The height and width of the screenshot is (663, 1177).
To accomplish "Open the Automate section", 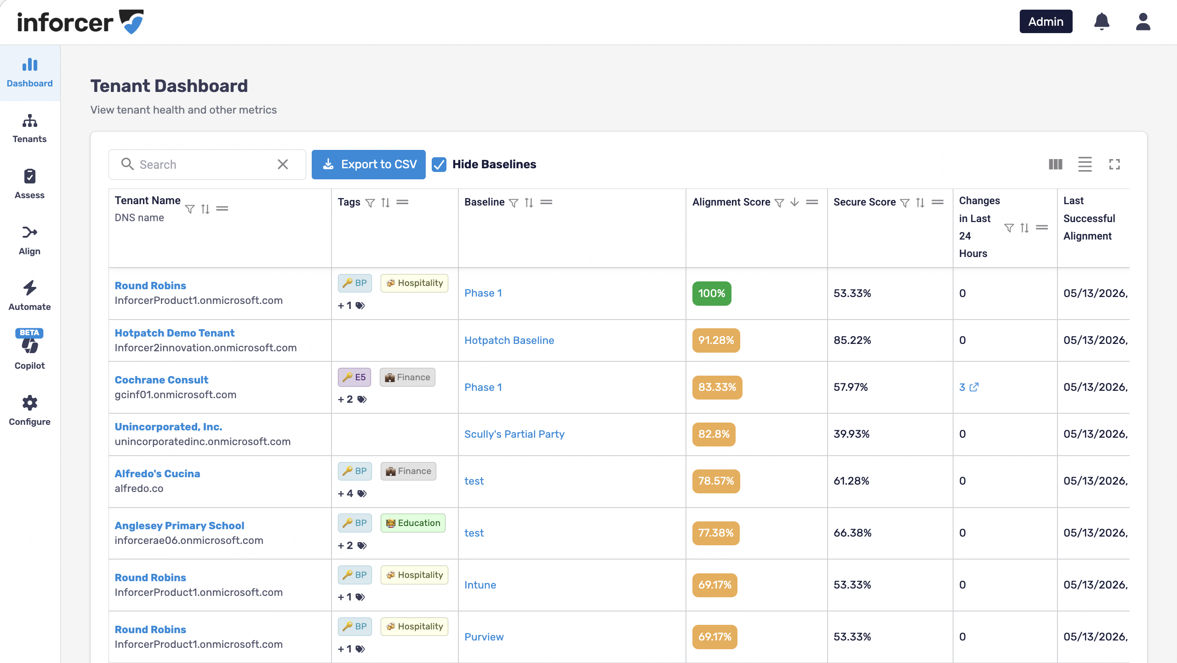I will (30, 296).
